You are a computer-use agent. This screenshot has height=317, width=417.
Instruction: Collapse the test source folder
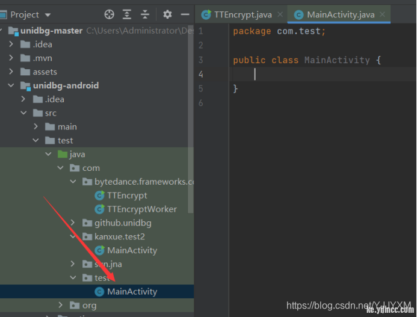[36, 140]
